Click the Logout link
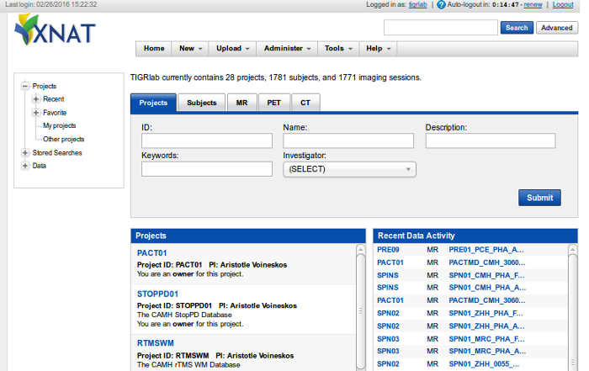 click(563, 4)
